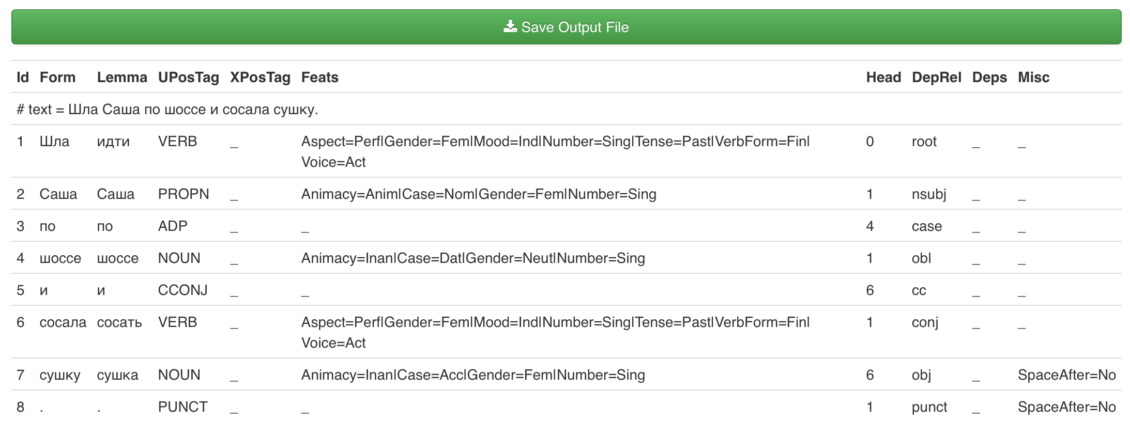The height and width of the screenshot is (436, 1130).
Task: Click the Head value 4 in the 'по' row
Action: [870, 226]
